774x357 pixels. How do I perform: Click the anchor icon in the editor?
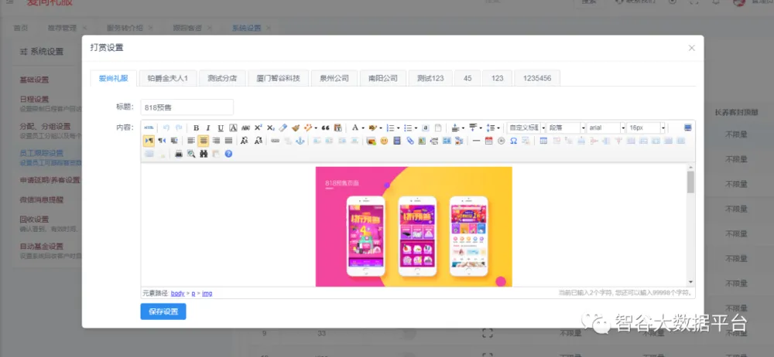coord(300,141)
